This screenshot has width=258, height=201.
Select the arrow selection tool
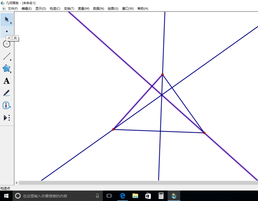point(7,19)
